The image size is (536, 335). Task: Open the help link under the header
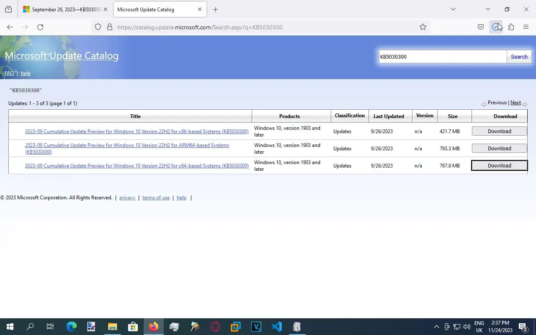pos(26,73)
